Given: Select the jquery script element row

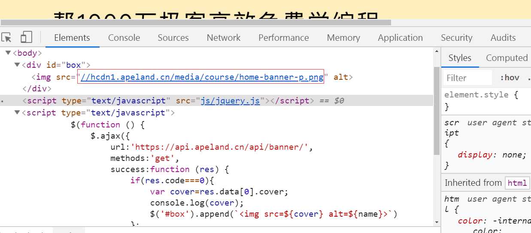Looking at the screenshot, I should [216, 101].
